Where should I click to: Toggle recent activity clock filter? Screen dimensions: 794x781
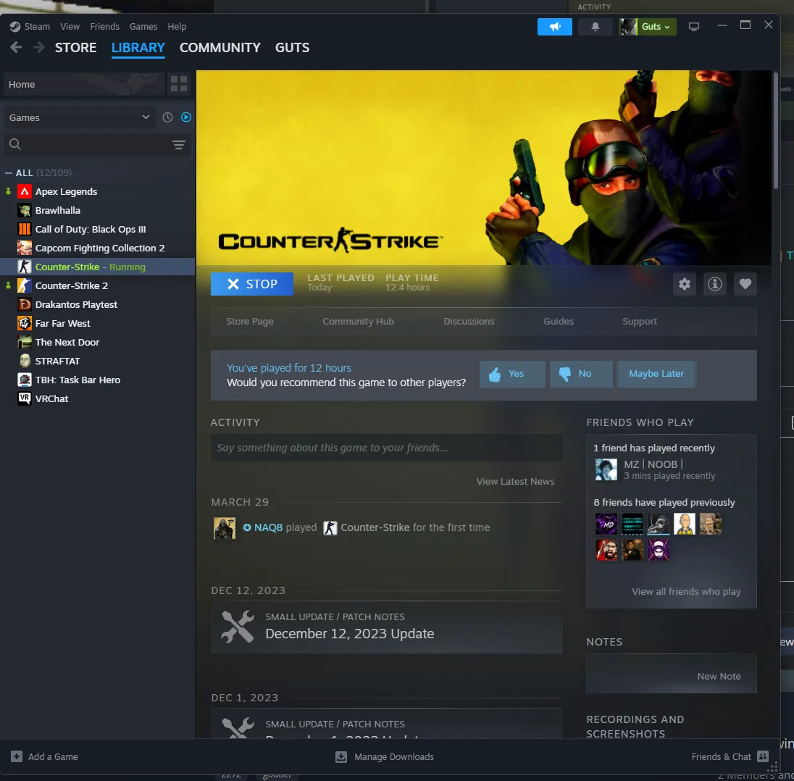(x=167, y=117)
